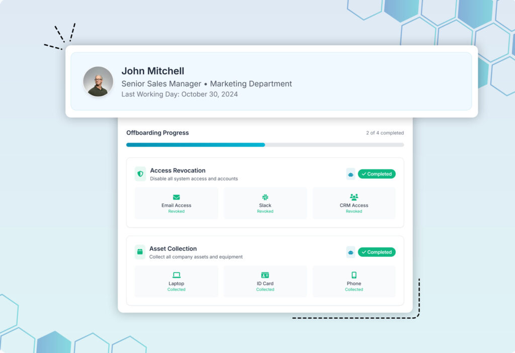Click the ID Card icon
515x353 pixels.
click(265, 275)
